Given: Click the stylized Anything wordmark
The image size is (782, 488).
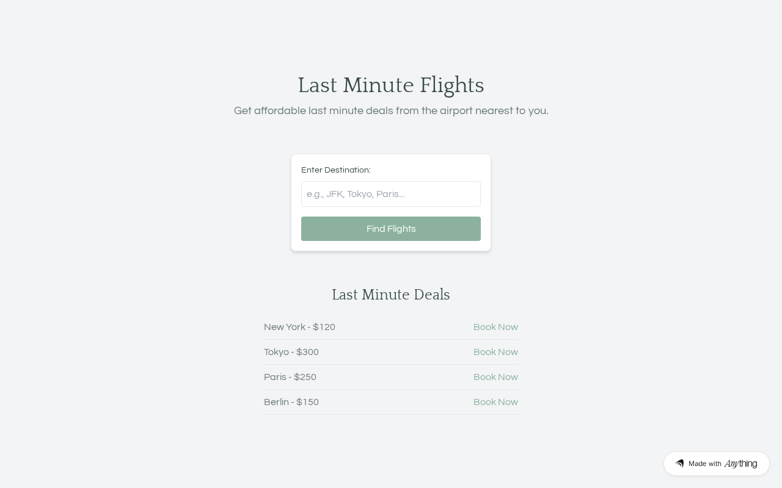Looking at the screenshot, I should pyautogui.click(x=740, y=464).
